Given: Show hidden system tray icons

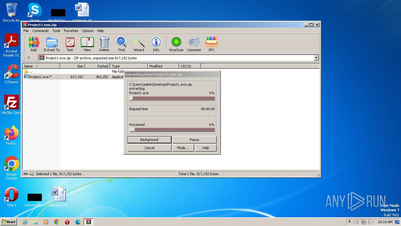Looking at the screenshot, I should pyautogui.click(x=349, y=222).
